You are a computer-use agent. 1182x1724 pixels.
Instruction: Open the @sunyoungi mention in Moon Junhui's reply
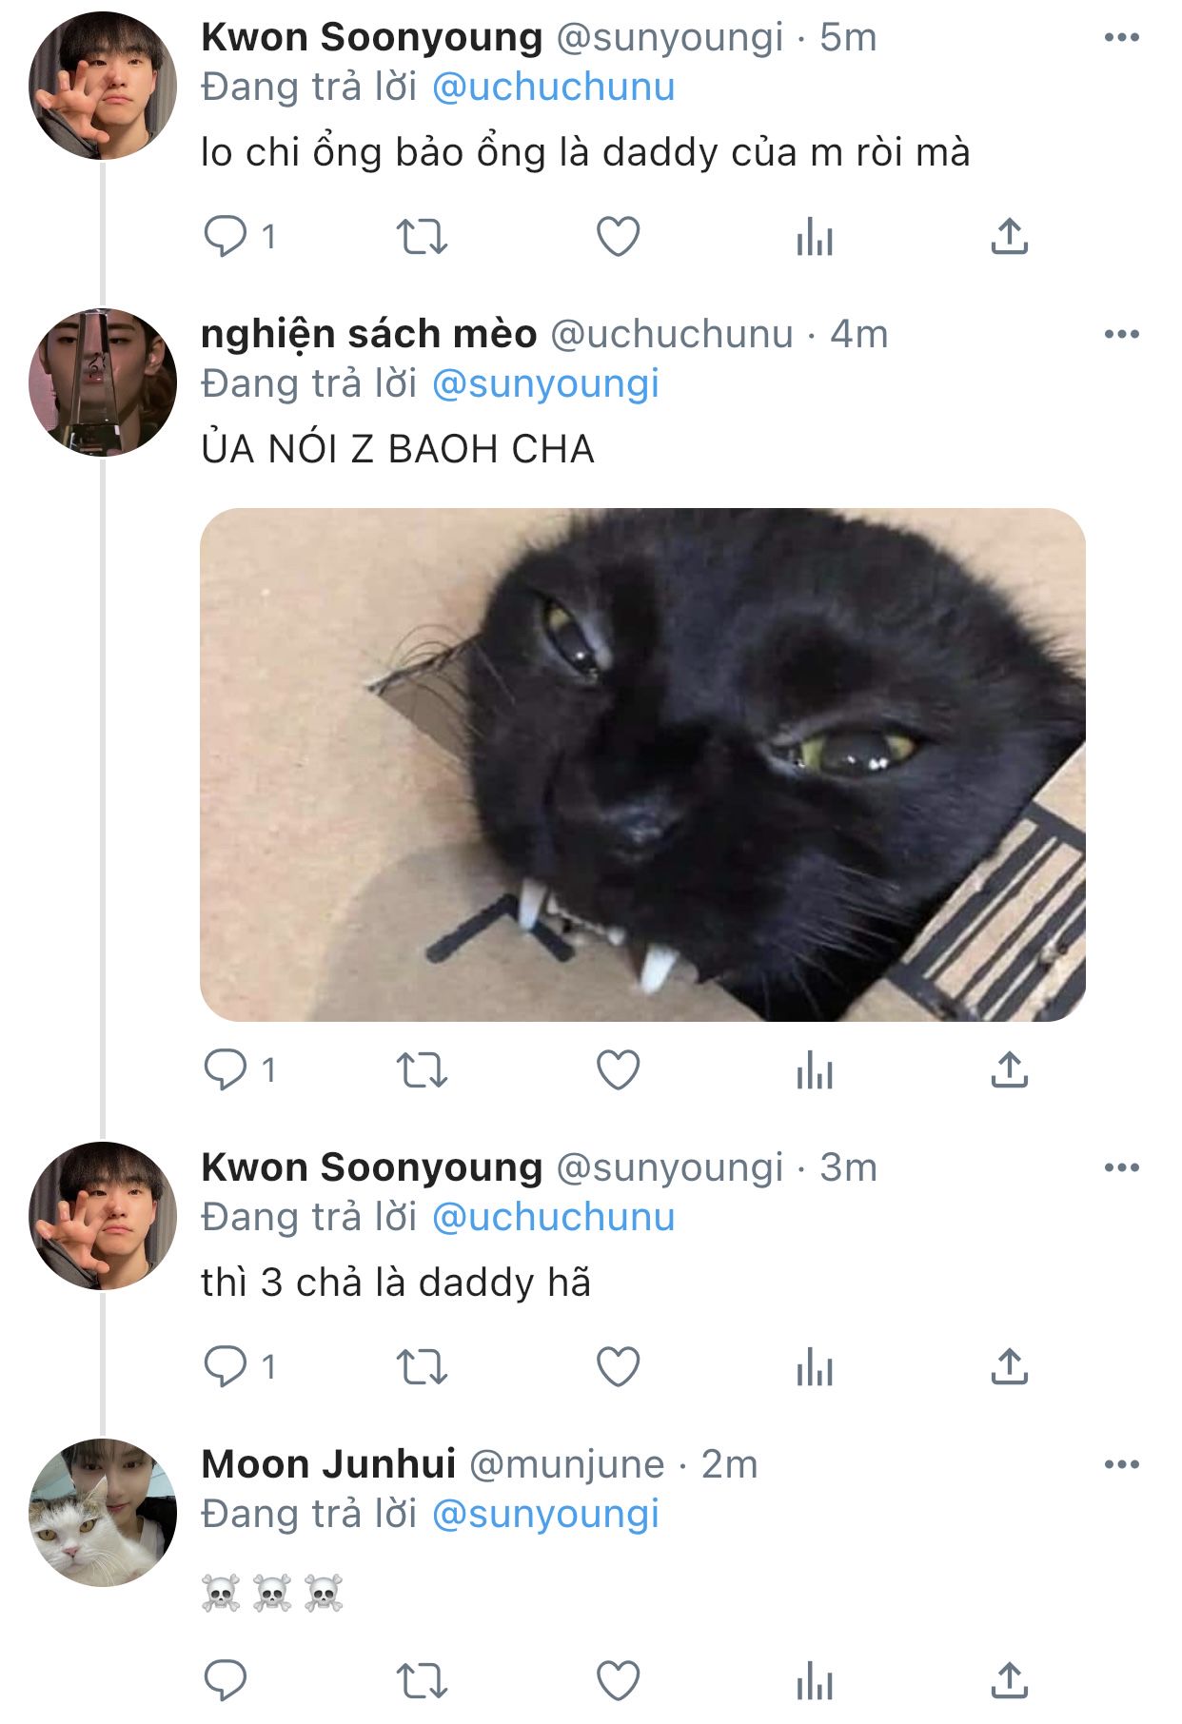[x=545, y=1514]
